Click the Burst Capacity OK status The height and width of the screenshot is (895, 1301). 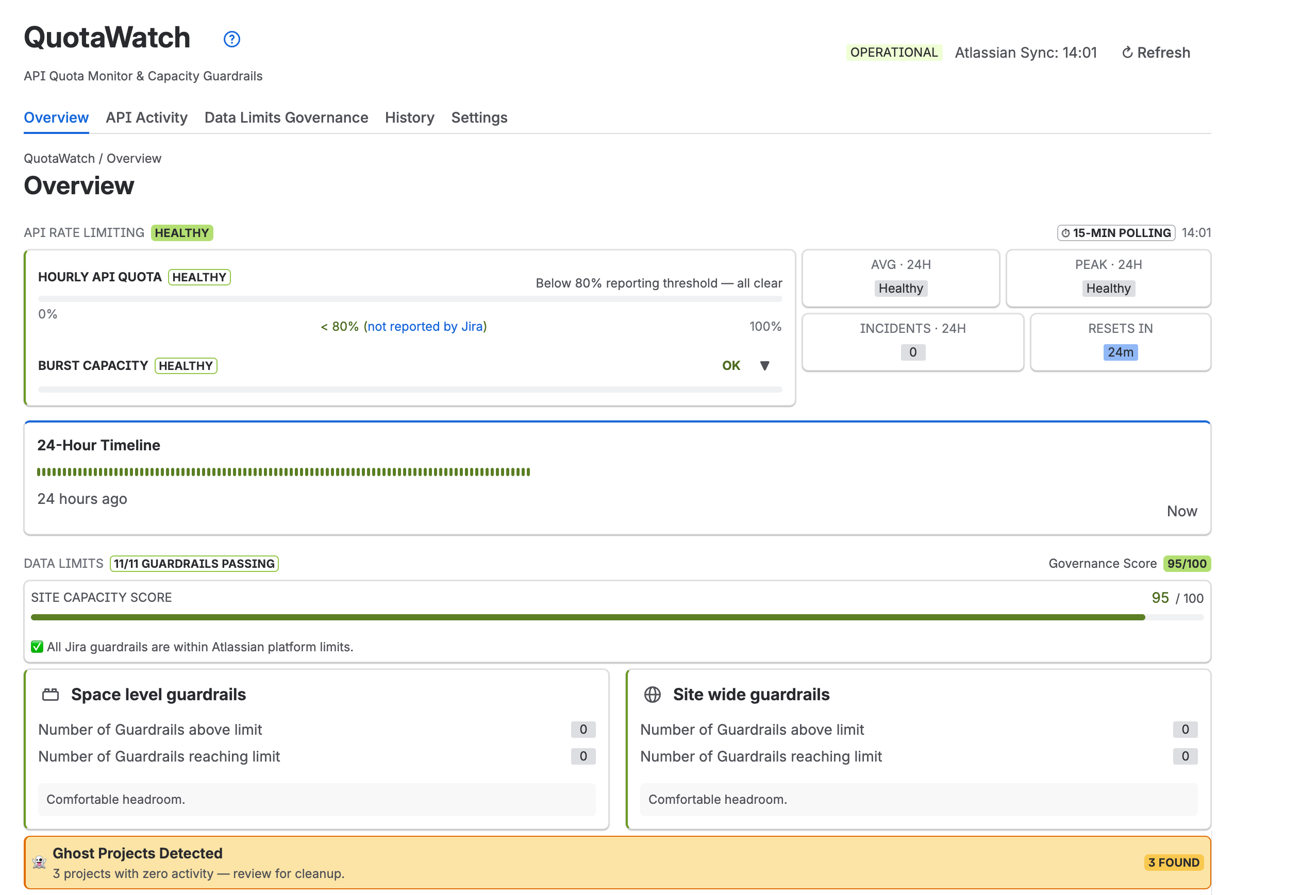731,366
